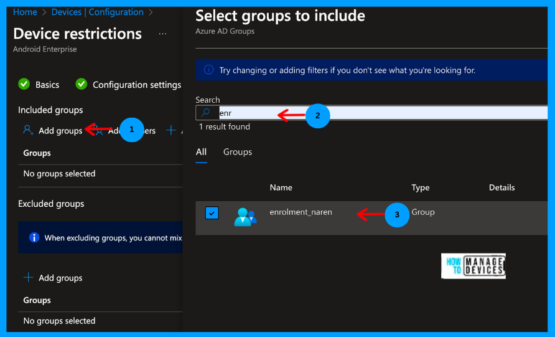555x337 pixels.
Task: Click the Group type cell for enrolment_naren
Action: click(x=423, y=212)
